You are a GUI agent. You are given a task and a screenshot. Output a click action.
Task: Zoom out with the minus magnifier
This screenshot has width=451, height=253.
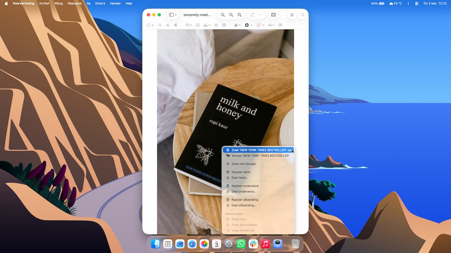tap(223, 15)
